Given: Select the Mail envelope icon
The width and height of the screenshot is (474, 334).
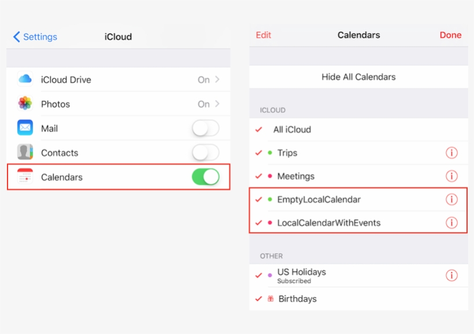Looking at the screenshot, I should (x=24, y=128).
